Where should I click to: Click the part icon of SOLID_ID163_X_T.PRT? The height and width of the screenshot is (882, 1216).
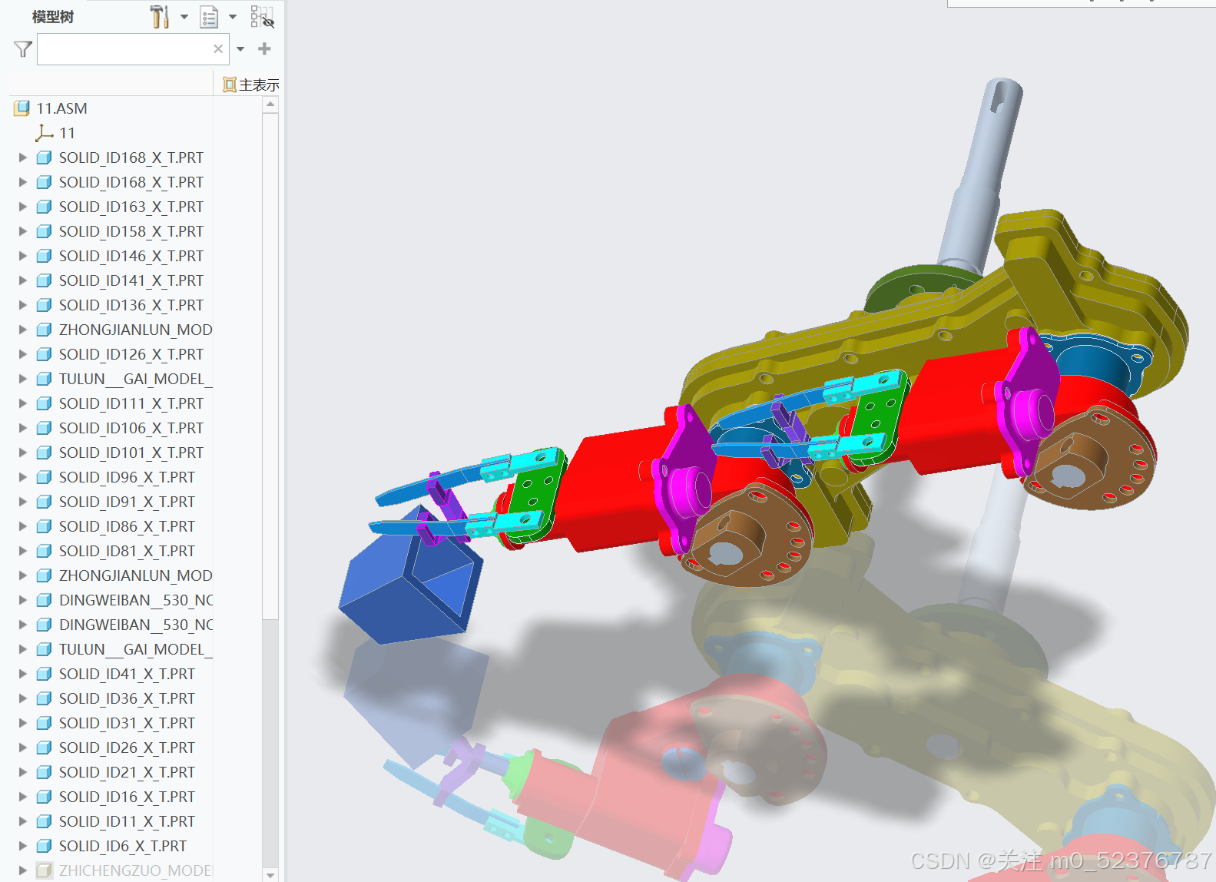coord(45,207)
